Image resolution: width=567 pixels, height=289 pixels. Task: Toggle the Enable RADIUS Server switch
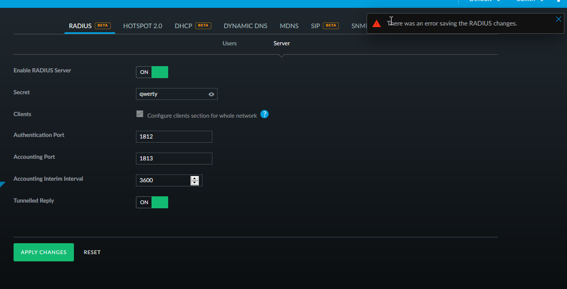152,72
